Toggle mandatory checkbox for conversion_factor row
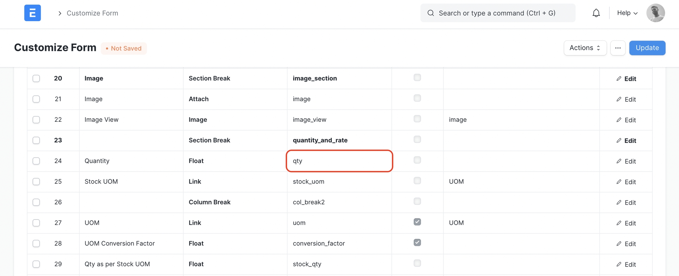The height and width of the screenshot is (276, 679). [417, 242]
